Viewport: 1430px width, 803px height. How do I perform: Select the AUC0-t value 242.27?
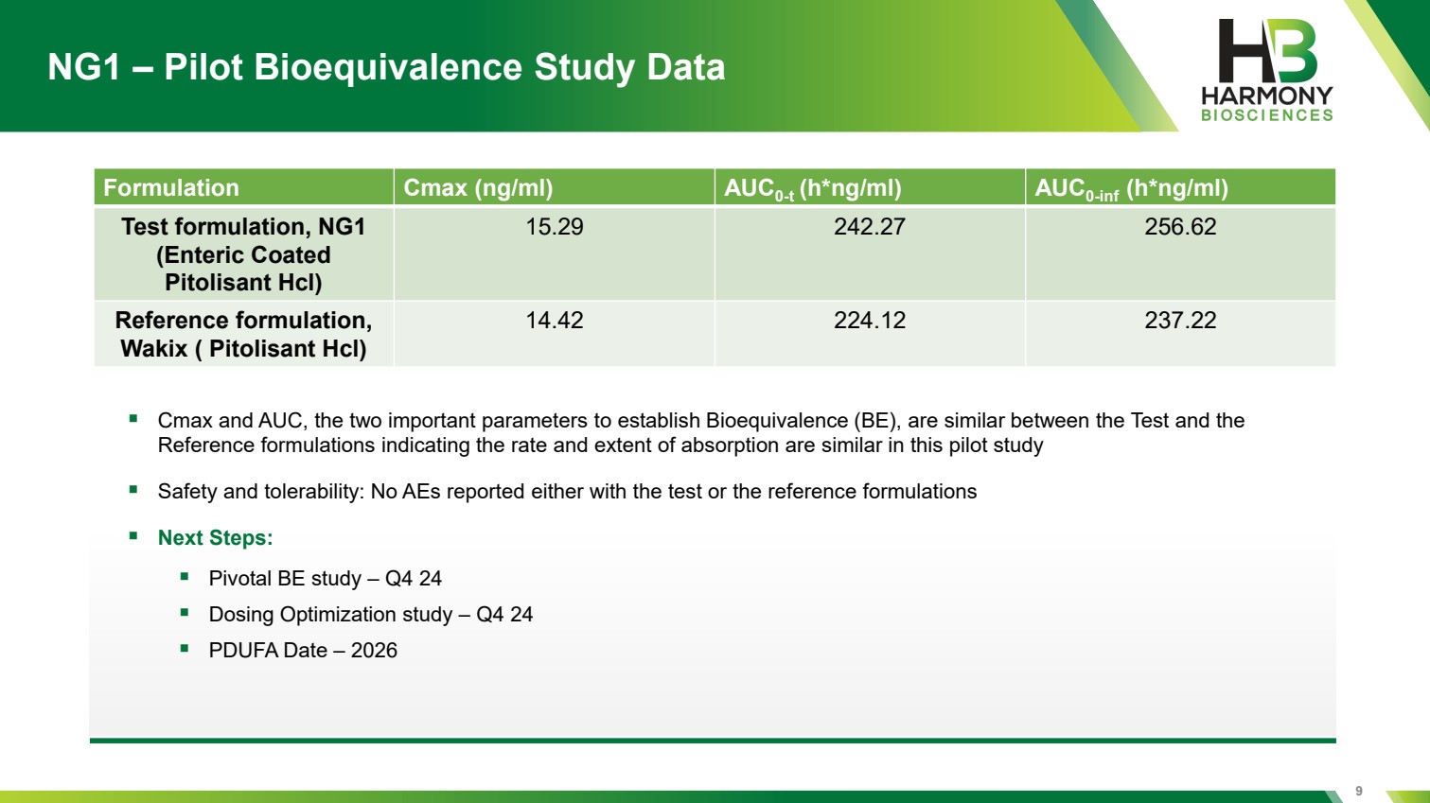[869, 227]
